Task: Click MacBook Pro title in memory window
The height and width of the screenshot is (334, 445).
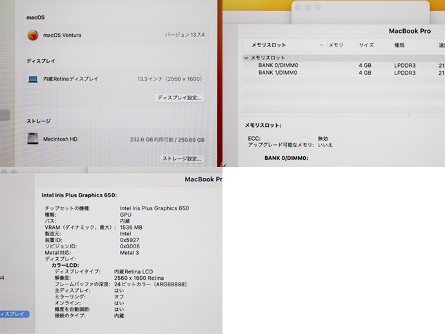Action: pos(410,31)
